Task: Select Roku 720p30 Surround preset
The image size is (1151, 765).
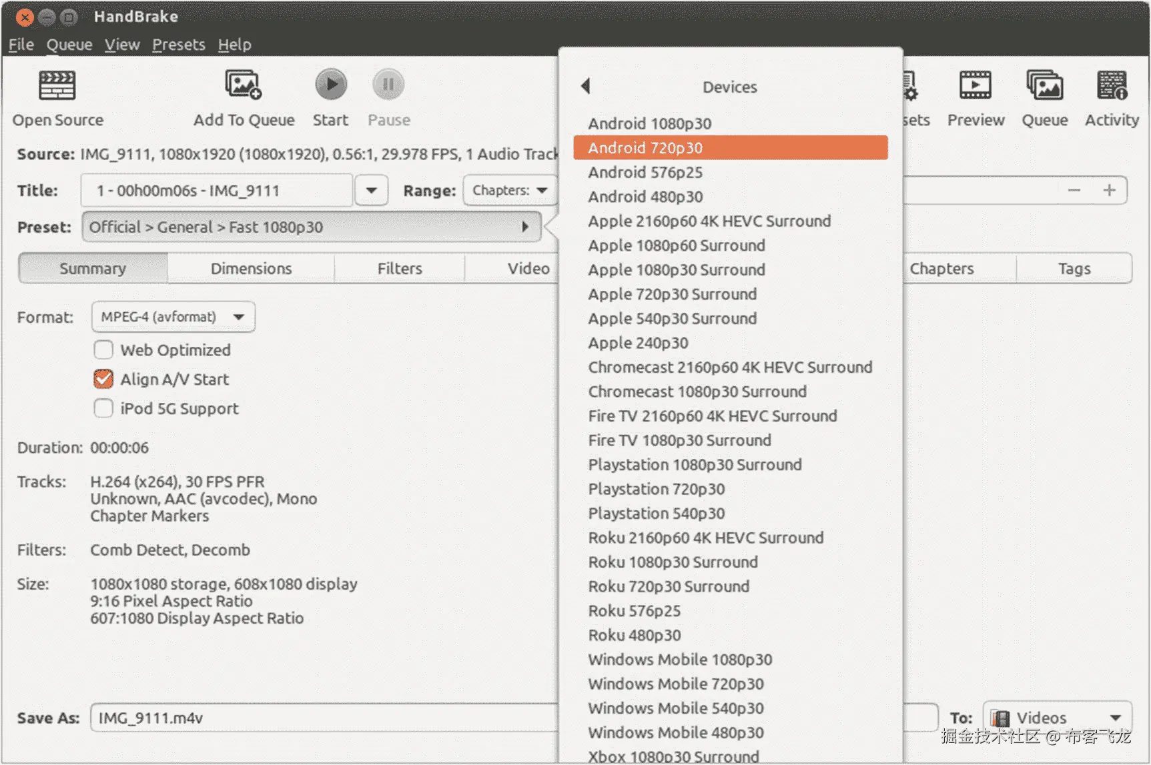Action: click(731, 586)
